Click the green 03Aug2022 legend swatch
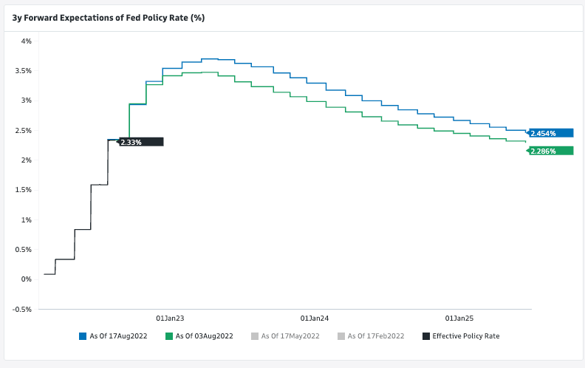Viewport: 585px width, 368px height. click(x=169, y=336)
